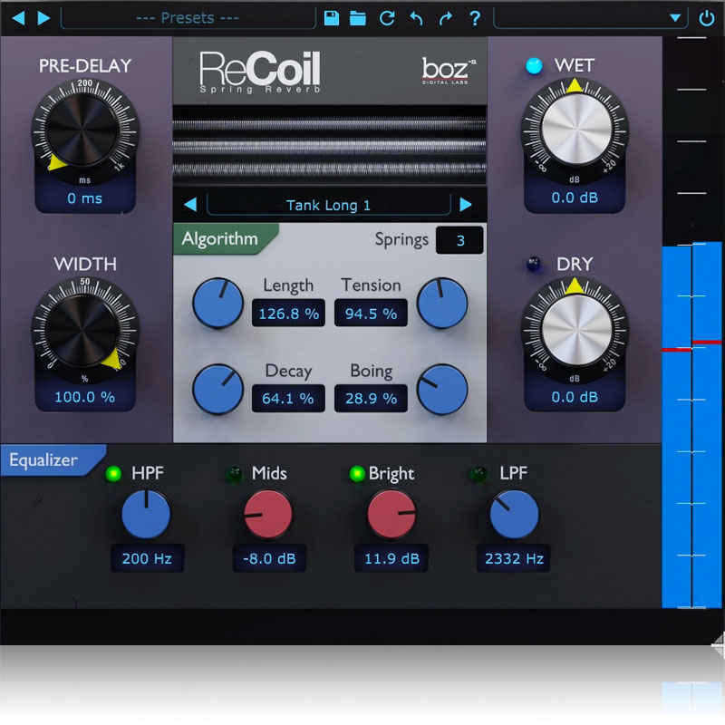Open the preset folder icon
The image size is (725, 725).
pyautogui.click(x=358, y=18)
